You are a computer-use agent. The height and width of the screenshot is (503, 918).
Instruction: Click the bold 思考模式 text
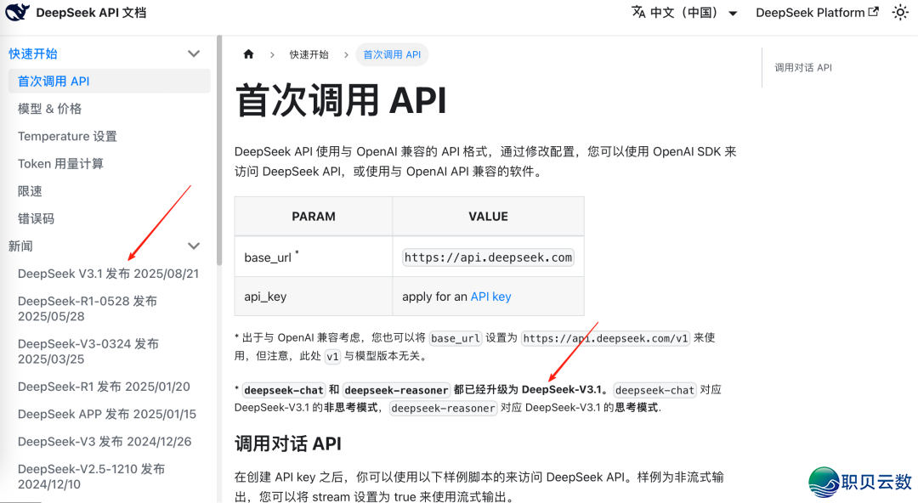point(637,408)
